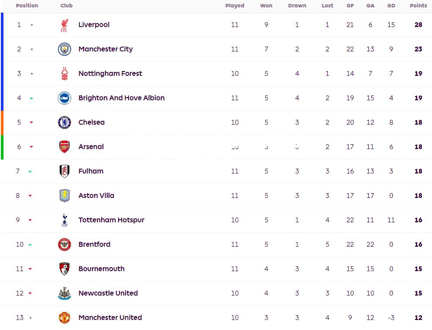This screenshot has height=330, width=432.
Task: Click the Brighton And Hove Albion badge
Action: [x=65, y=98]
